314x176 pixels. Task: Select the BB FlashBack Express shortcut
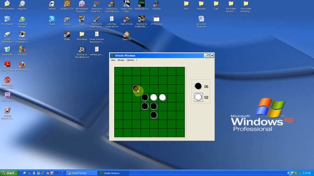tap(82, 6)
